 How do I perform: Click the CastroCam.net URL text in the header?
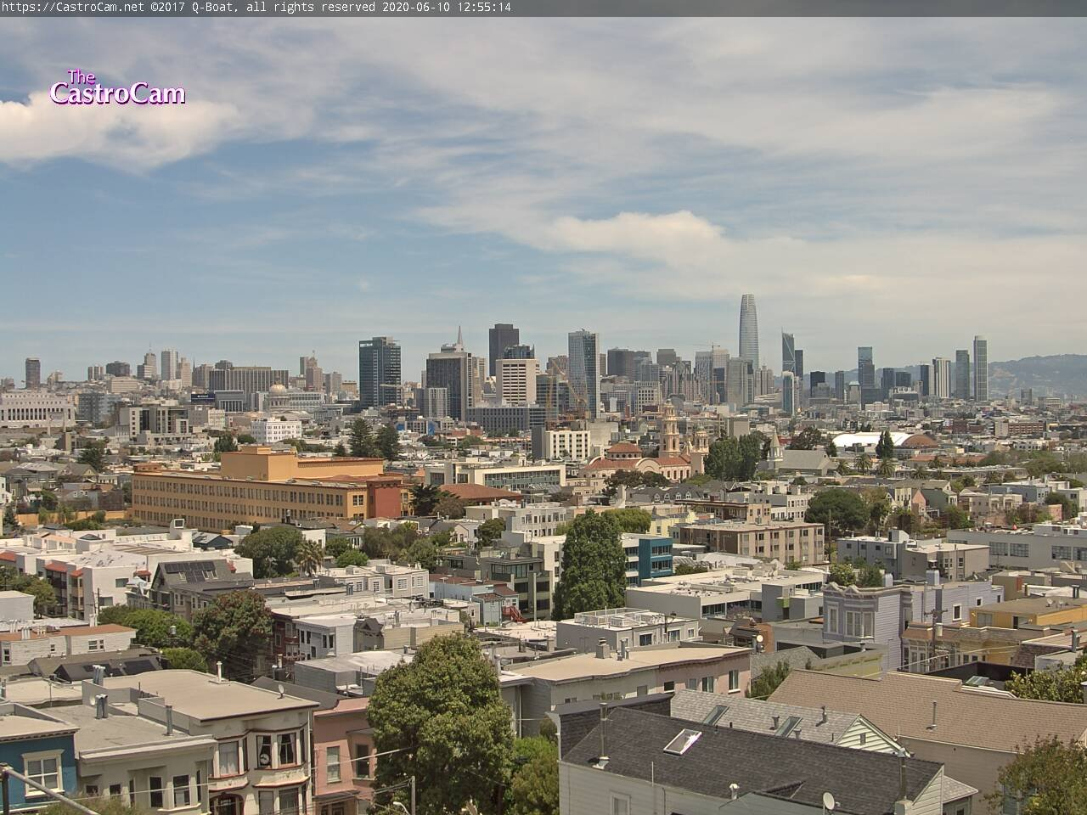[x=73, y=7]
